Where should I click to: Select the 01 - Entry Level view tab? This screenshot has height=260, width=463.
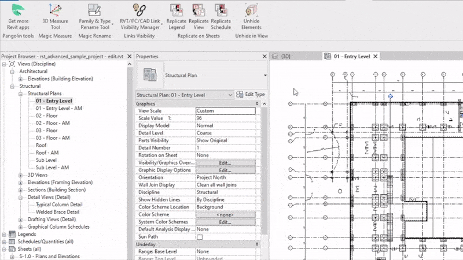tap(352, 56)
